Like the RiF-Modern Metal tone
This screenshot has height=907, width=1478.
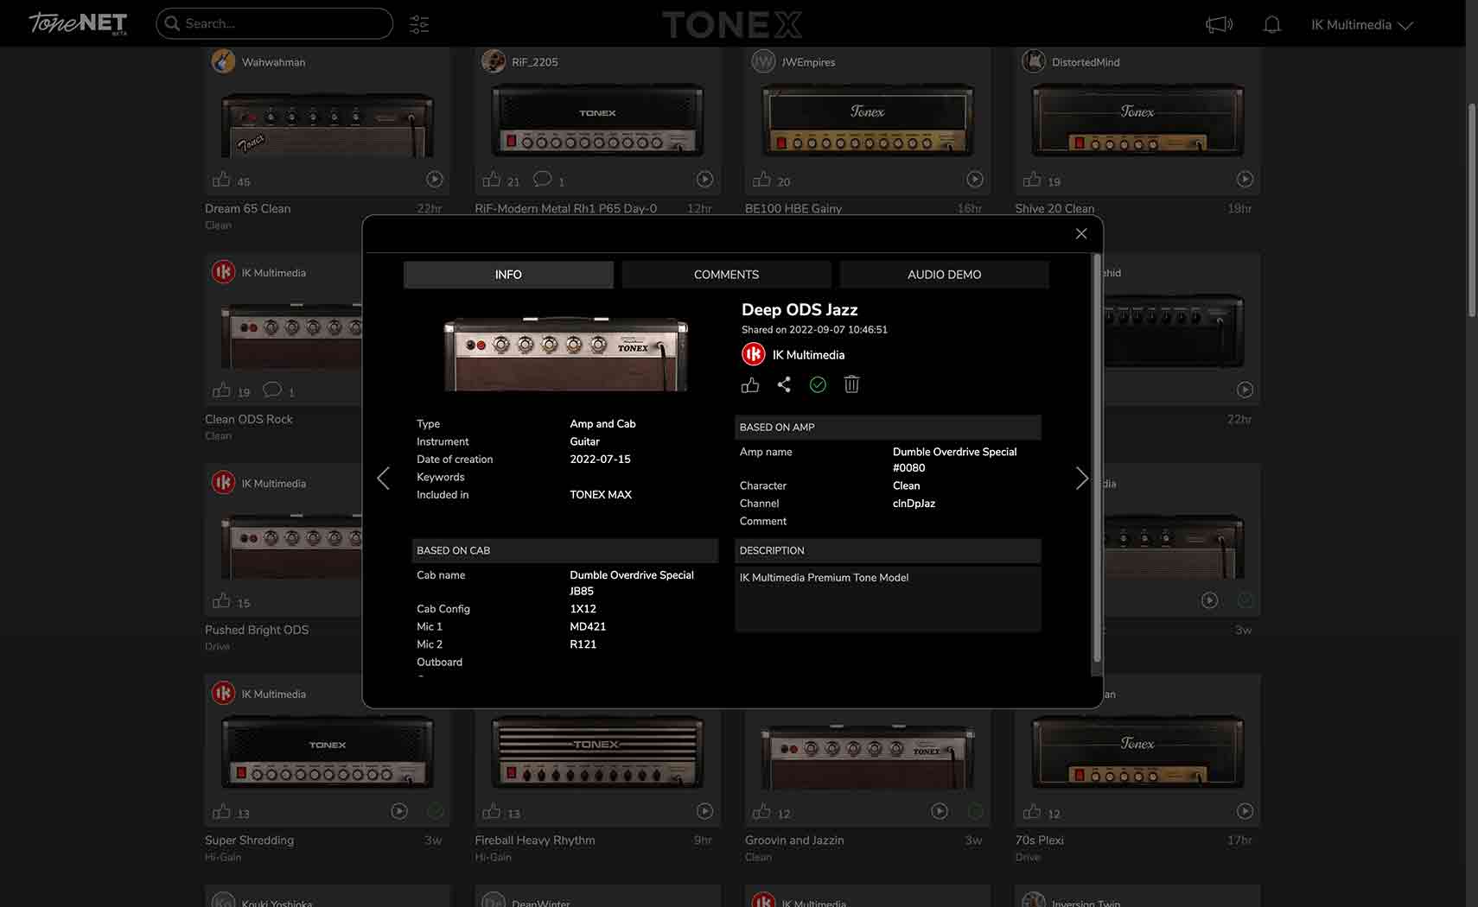pos(492,180)
